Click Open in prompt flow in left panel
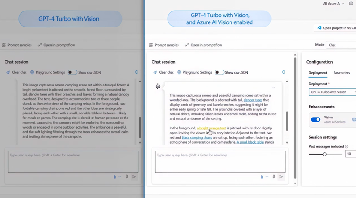 (x=56, y=45)
